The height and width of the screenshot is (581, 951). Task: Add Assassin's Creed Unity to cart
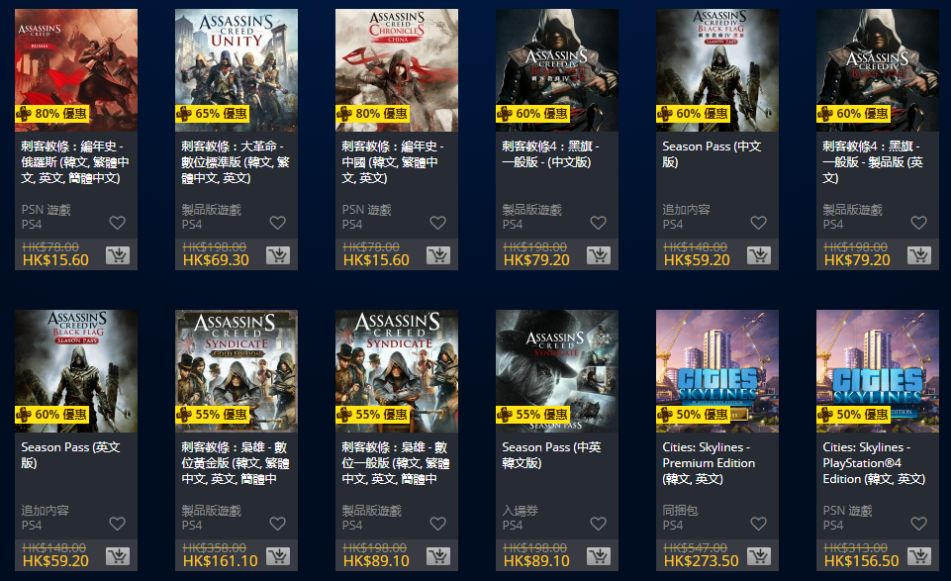point(278,255)
